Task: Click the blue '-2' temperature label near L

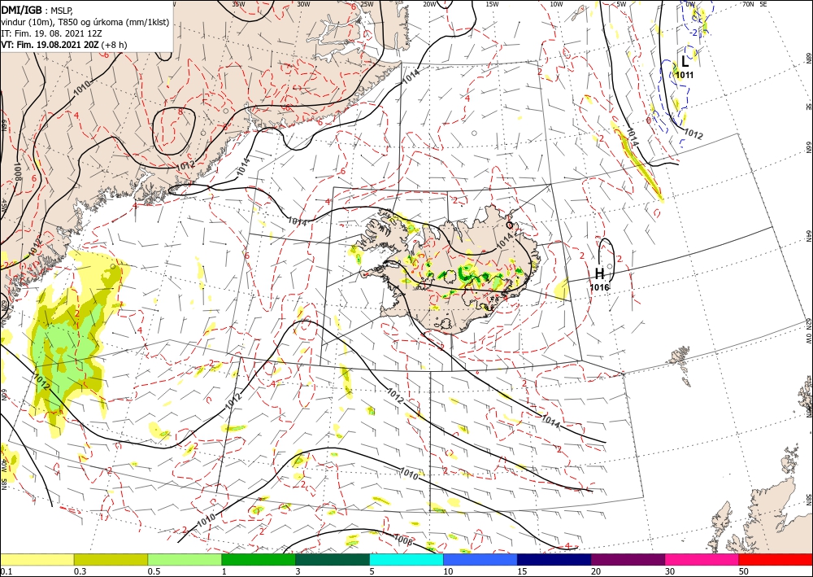Action: coord(693,33)
